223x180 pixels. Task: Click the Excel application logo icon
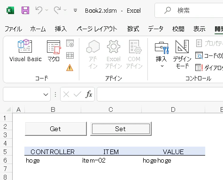tap(10, 10)
